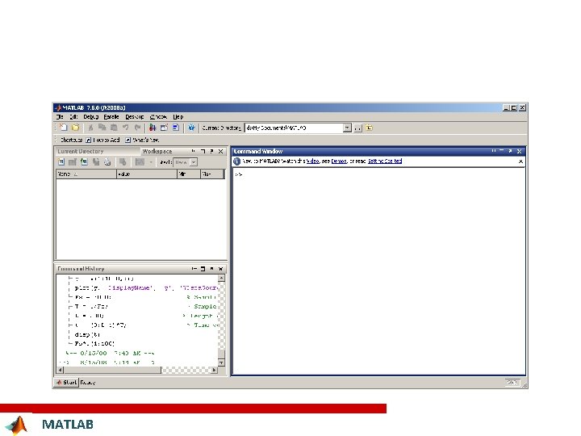Click the Copy toolbar icon
Image resolution: width=581 pixels, height=436 pixels.
click(x=102, y=128)
